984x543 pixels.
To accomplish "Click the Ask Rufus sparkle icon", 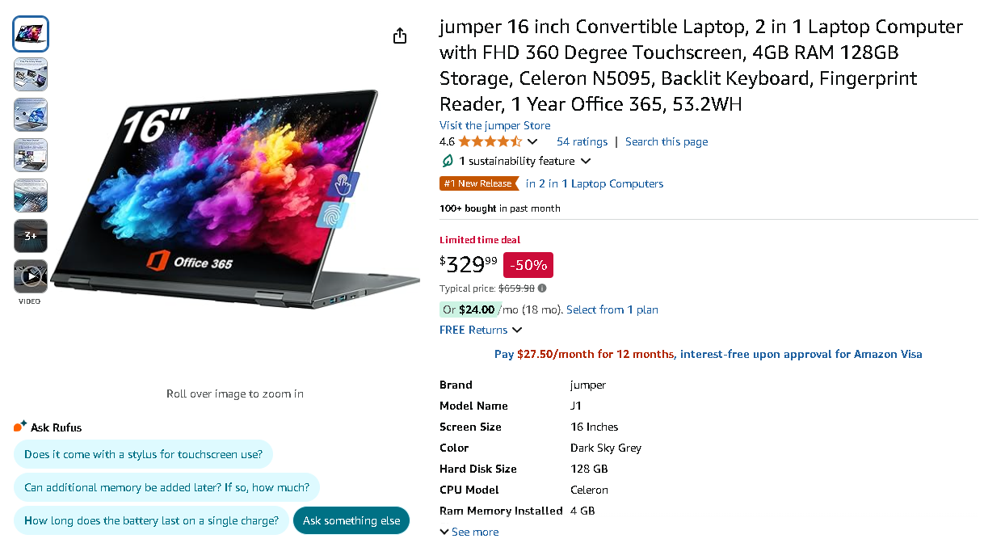I will (19, 425).
